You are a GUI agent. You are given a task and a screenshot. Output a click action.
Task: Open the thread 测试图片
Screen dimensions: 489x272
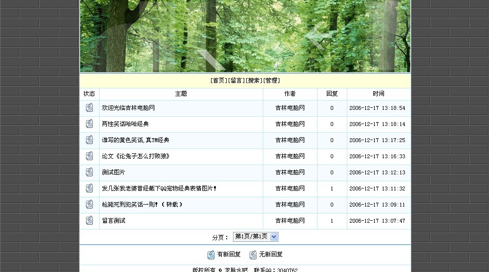113,172
